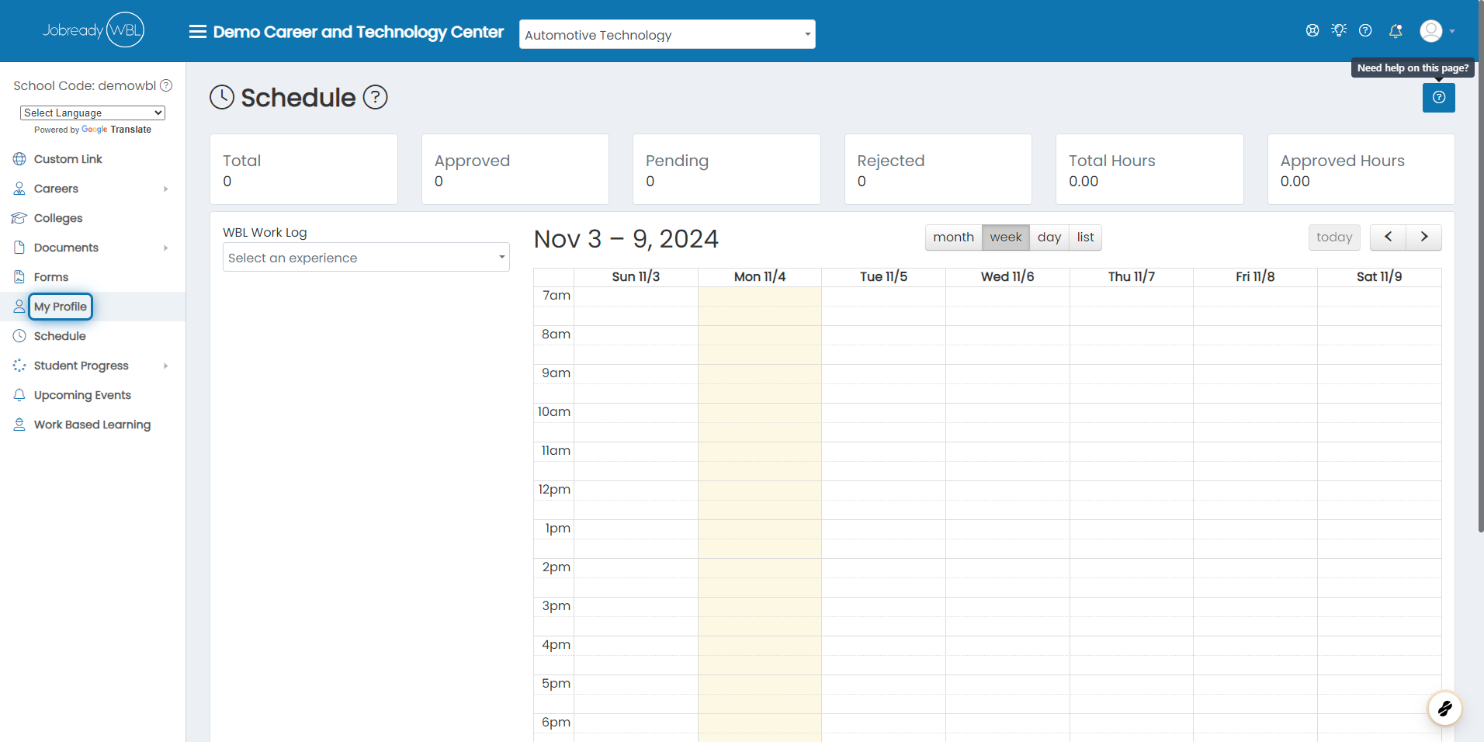Expand the Documents submenu arrow
The height and width of the screenshot is (742, 1484).
tap(166, 248)
